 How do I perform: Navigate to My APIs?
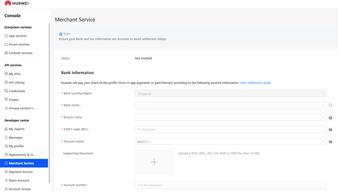point(15,74)
